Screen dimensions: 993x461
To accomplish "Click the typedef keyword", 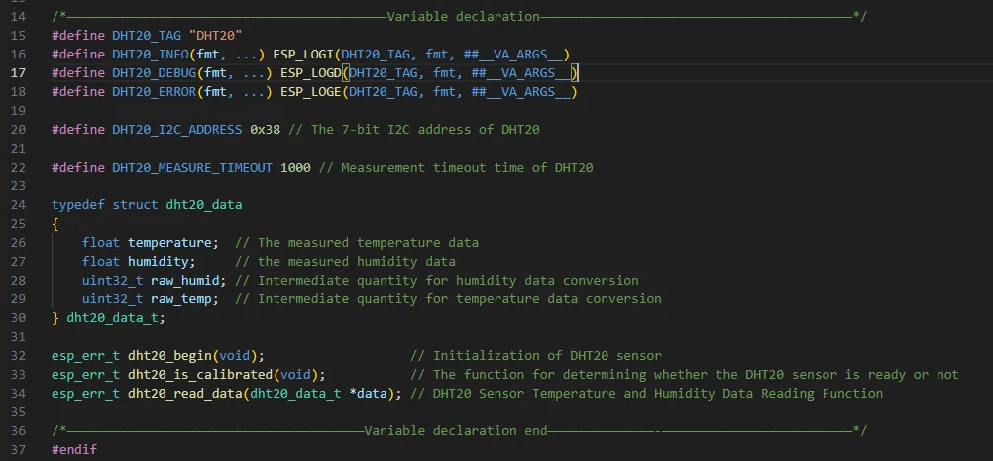I will (x=77, y=205).
